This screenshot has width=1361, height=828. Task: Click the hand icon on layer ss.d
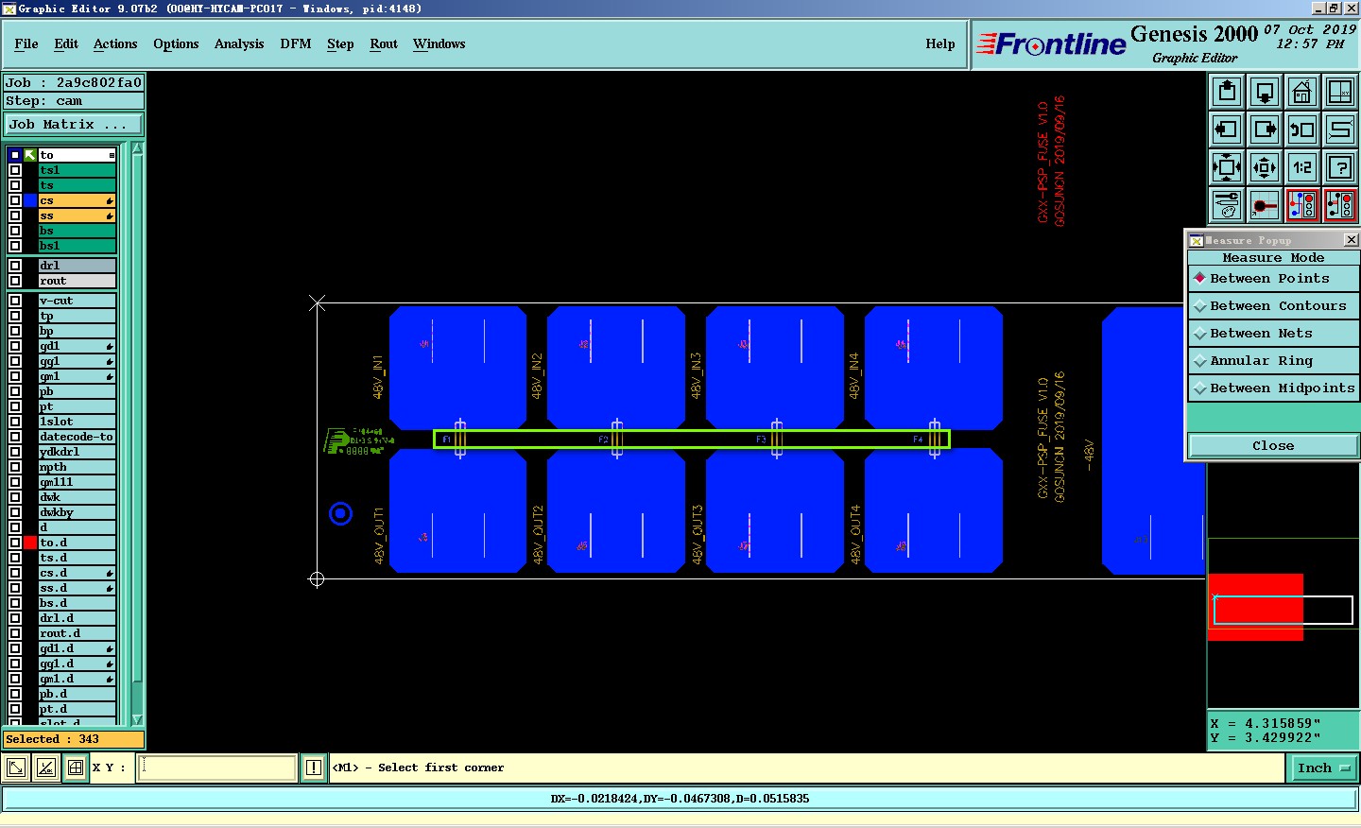click(x=110, y=588)
